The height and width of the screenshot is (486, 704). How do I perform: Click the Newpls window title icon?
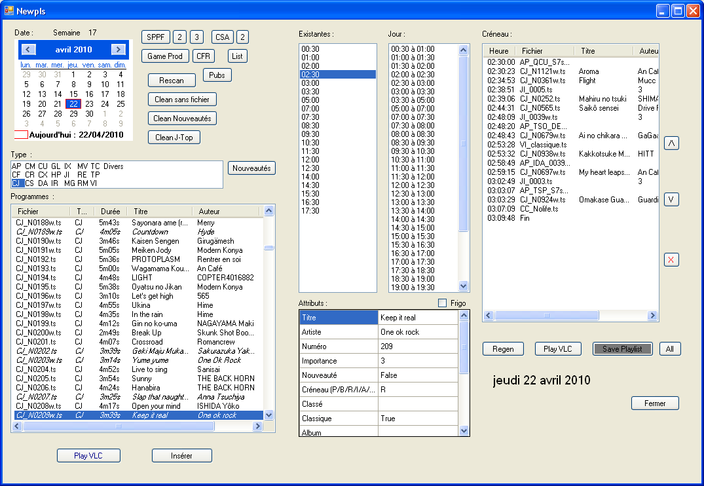pos(9,10)
